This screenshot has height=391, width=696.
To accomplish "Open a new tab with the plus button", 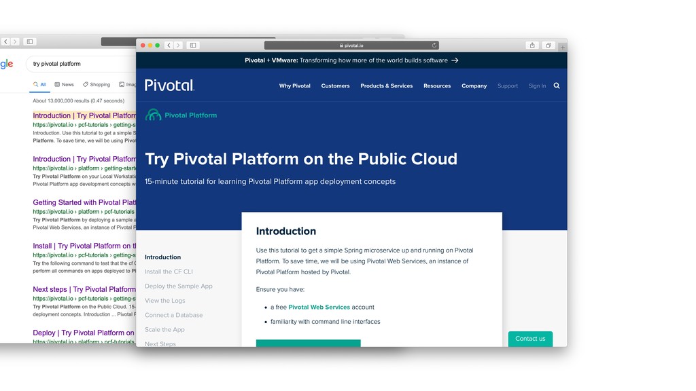I will click(x=562, y=47).
